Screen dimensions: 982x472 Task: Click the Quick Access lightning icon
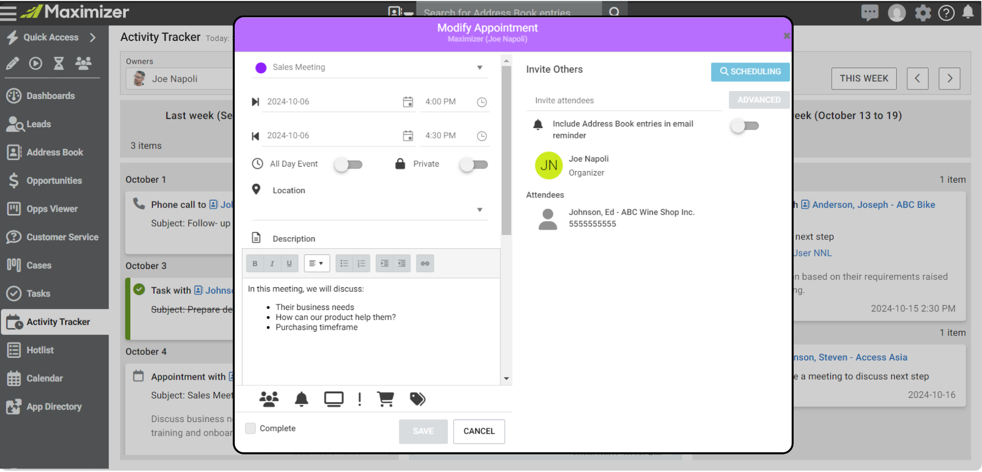click(x=13, y=37)
